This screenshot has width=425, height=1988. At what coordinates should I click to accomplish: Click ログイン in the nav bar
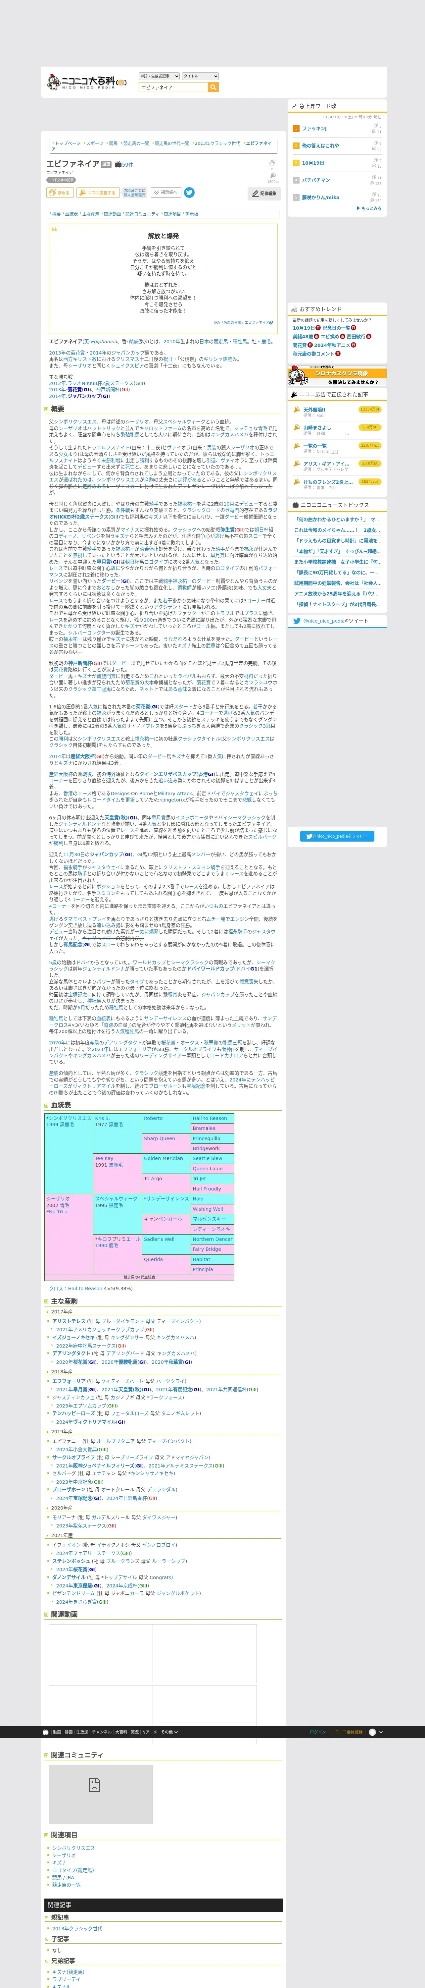click(x=318, y=1732)
